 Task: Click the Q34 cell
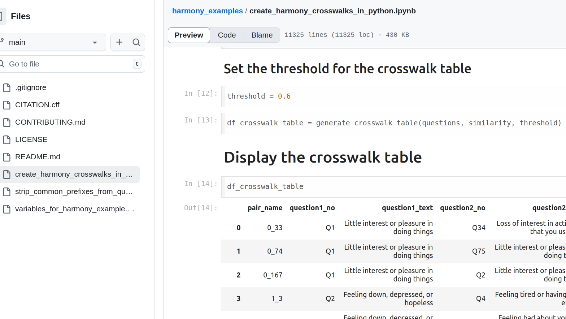479,228
